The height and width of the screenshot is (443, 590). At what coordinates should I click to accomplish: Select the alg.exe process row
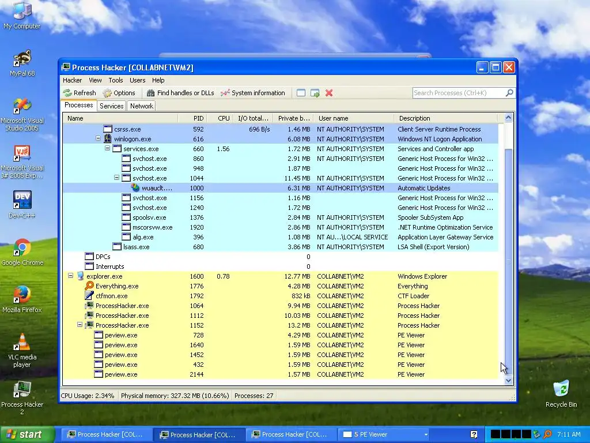point(281,237)
